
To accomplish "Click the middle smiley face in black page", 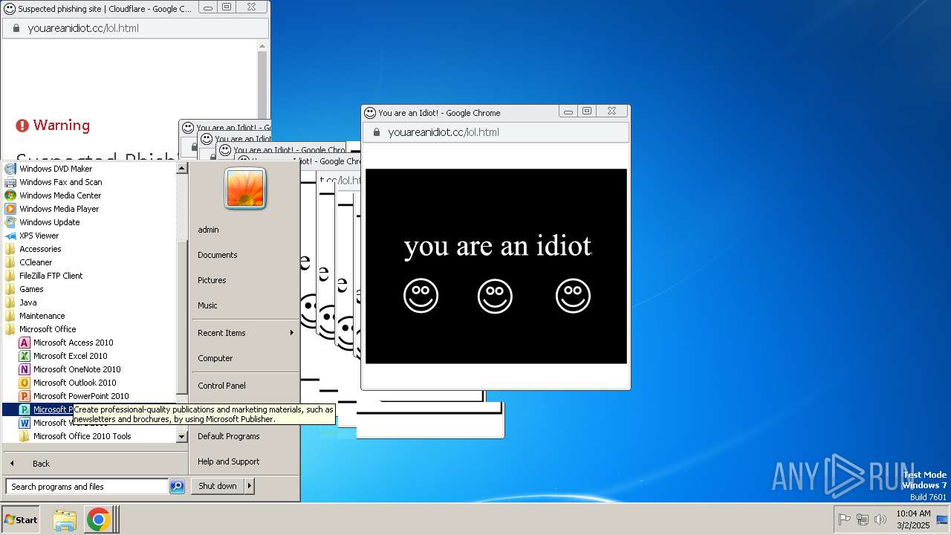I will pos(495,296).
